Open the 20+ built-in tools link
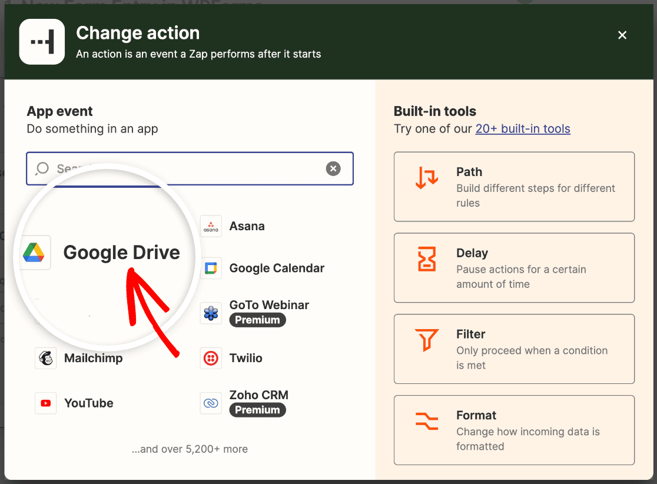Screen dimensions: 657x484 coord(523,129)
